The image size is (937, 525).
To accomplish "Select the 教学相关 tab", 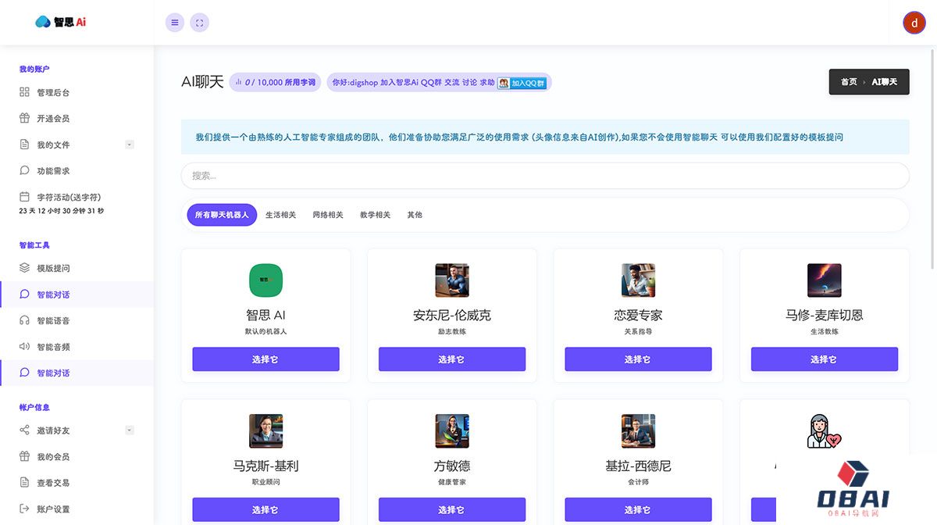I will (375, 215).
